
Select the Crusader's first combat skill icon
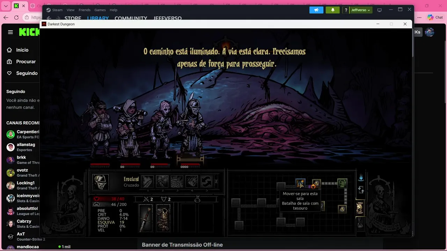[x=148, y=182]
